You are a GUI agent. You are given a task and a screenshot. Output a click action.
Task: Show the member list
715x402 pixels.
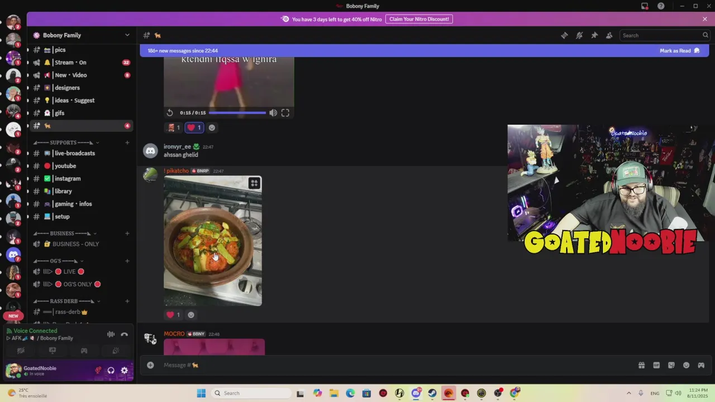[609, 35]
